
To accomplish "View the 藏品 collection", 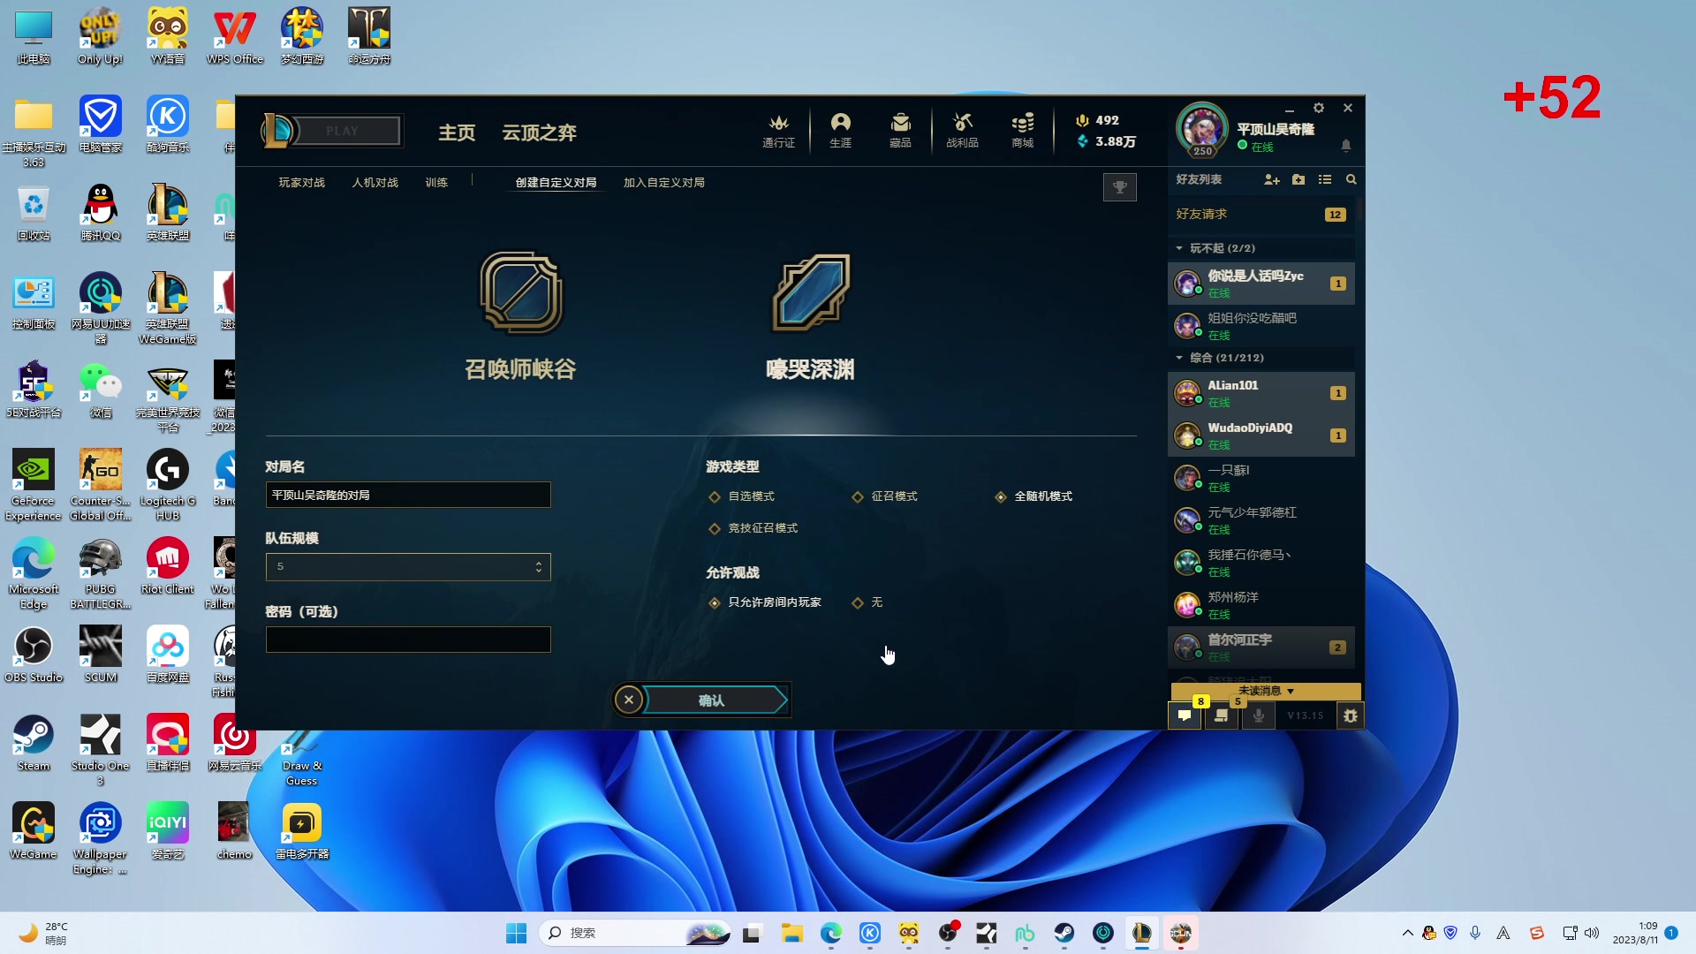I will pyautogui.click(x=900, y=131).
